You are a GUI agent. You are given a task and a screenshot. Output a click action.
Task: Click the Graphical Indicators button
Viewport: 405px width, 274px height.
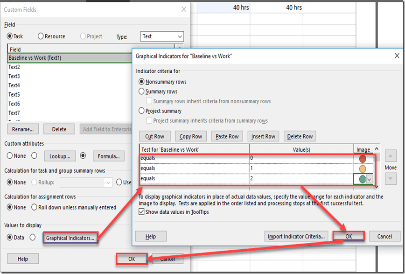coord(70,238)
